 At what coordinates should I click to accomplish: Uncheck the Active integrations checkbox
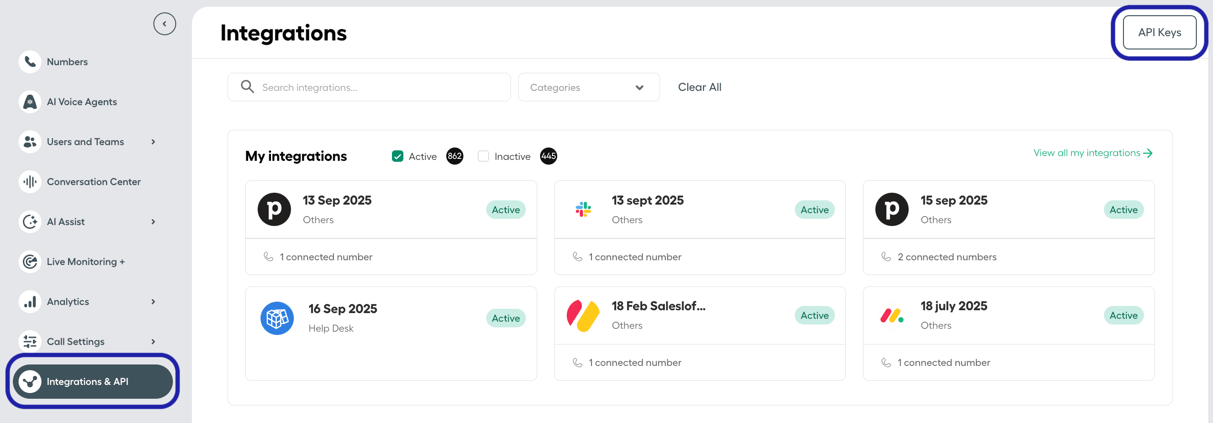click(398, 157)
